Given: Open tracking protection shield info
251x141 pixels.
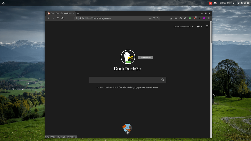Looking at the screenshot, I should click(x=76, y=18).
